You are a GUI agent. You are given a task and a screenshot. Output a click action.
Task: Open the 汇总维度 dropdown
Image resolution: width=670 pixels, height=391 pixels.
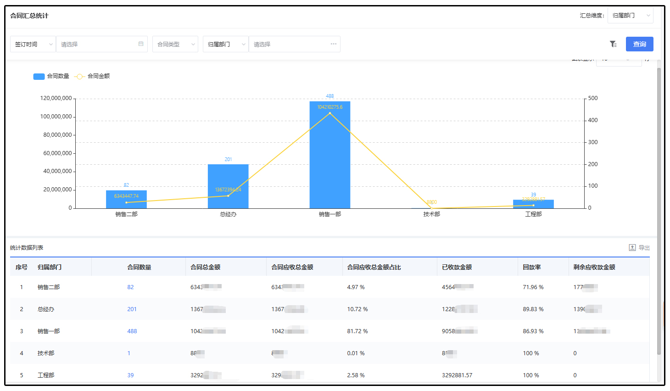[630, 16]
